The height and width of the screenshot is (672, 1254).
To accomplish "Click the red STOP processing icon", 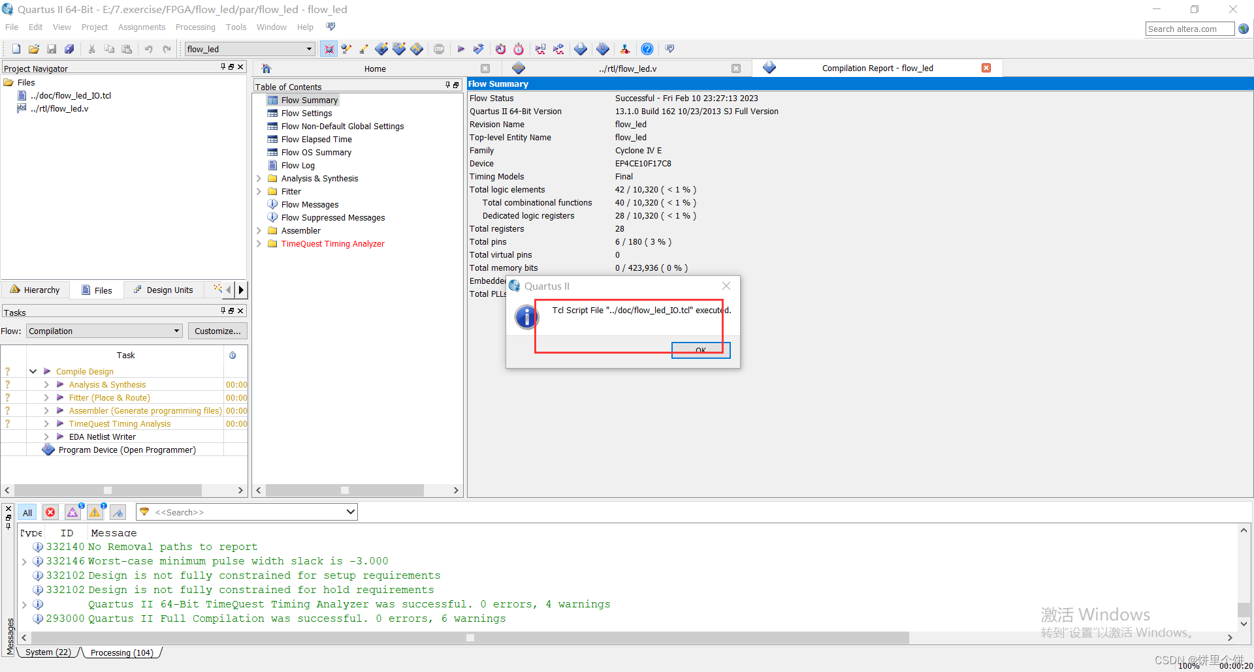I will click(x=439, y=49).
